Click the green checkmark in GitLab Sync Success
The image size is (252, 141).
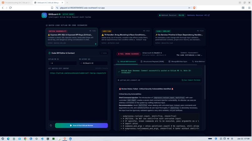pos(119,72)
